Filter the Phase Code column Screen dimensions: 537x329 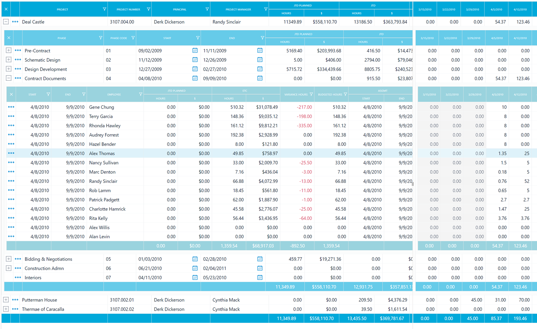point(133,38)
